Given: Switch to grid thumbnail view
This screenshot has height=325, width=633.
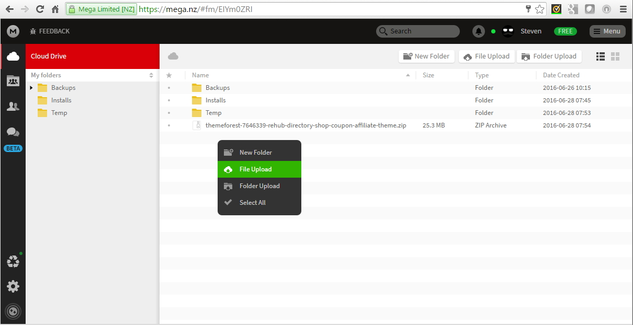Looking at the screenshot, I should pos(615,56).
